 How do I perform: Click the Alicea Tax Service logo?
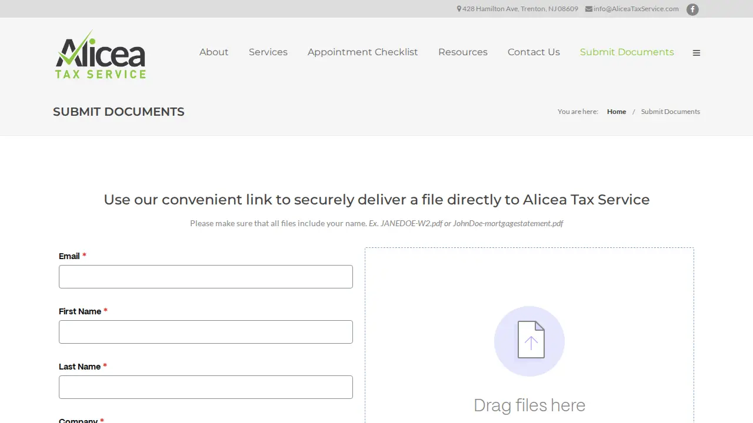[101, 54]
